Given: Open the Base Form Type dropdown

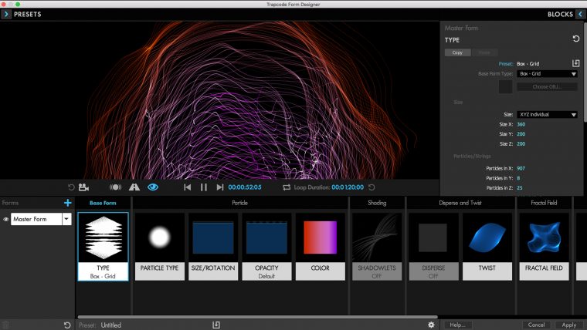Looking at the screenshot, I should tap(548, 74).
